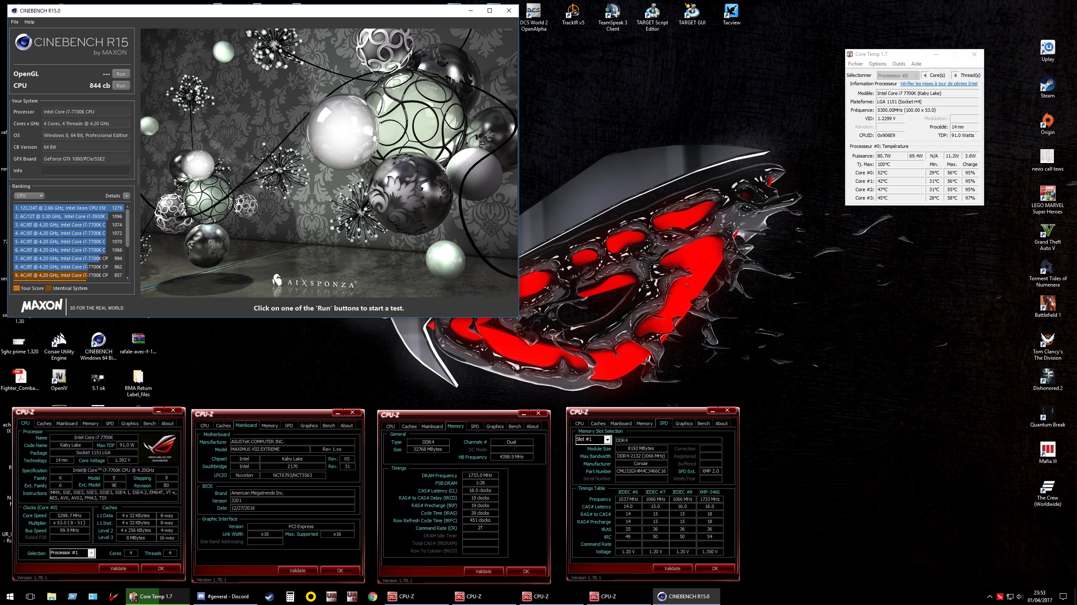The width and height of the screenshot is (1077, 605).
Task: Show hidden system tray icons chevron
Action: [x=989, y=597]
